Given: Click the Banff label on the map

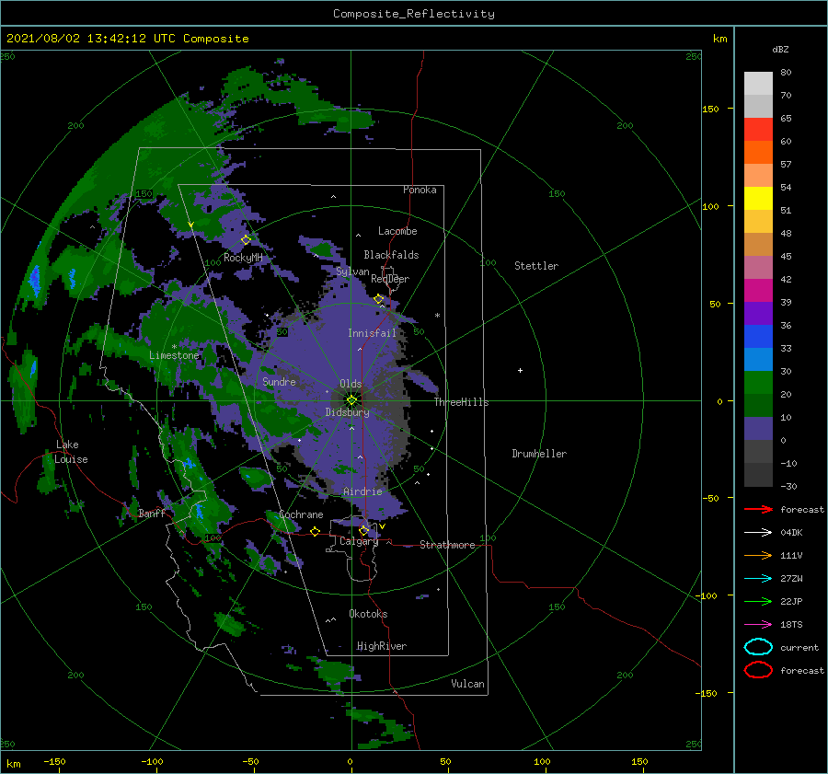Looking at the screenshot, I should (x=152, y=513).
